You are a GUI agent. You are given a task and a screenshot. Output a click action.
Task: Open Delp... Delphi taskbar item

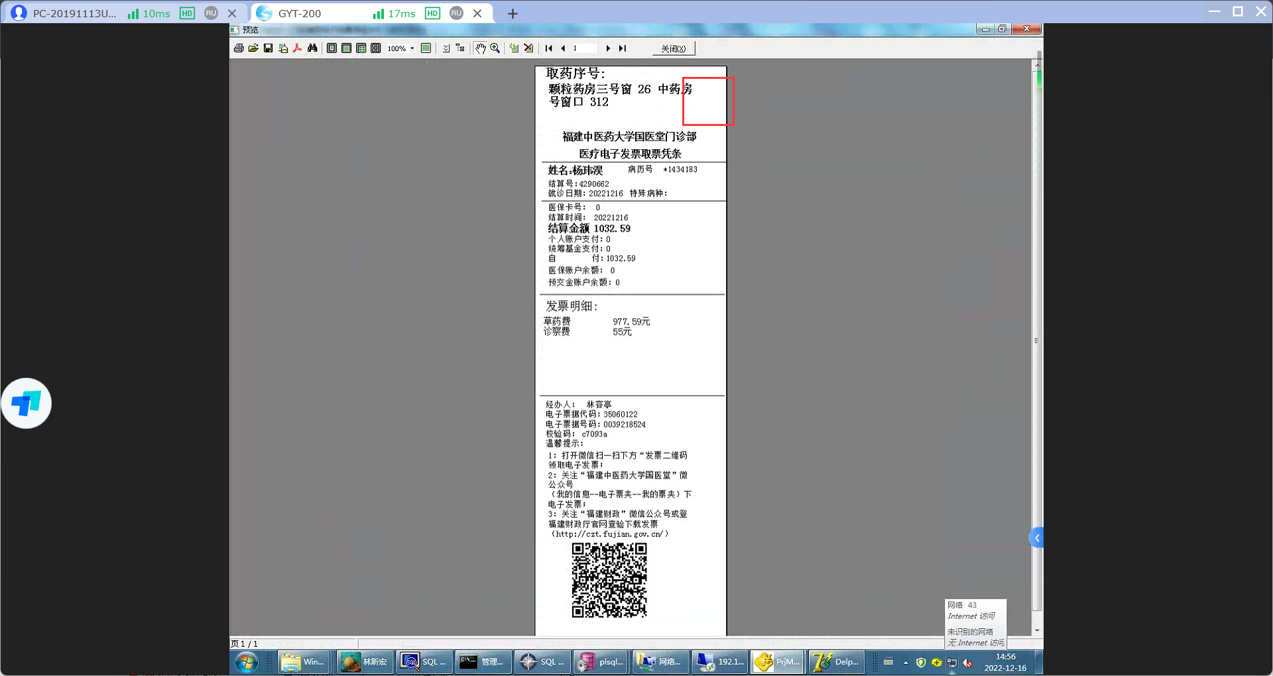(837, 662)
